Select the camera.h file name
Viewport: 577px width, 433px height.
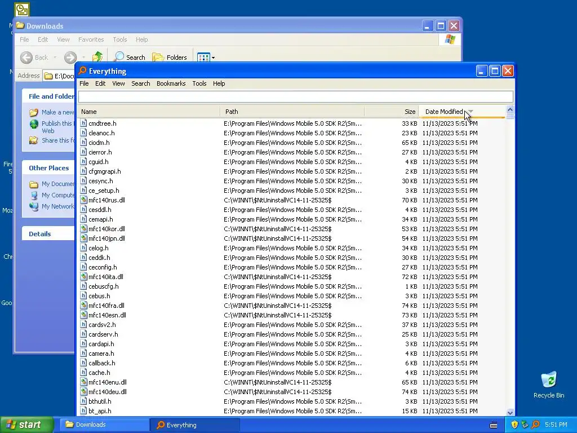[x=101, y=353]
